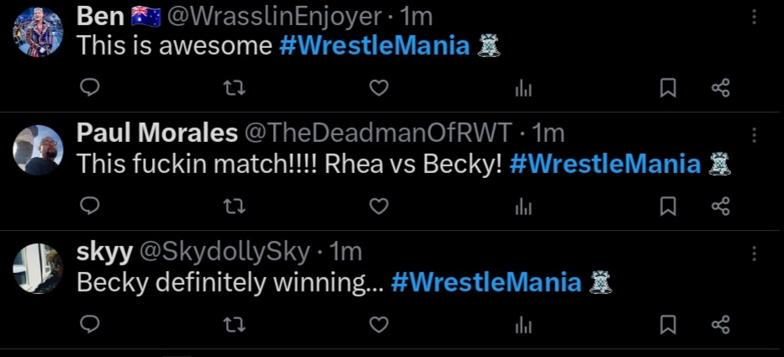Like Paul Morales's Rhea vs Becky tweet
The height and width of the screenshot is (357, 784).
tap(379, 206)
